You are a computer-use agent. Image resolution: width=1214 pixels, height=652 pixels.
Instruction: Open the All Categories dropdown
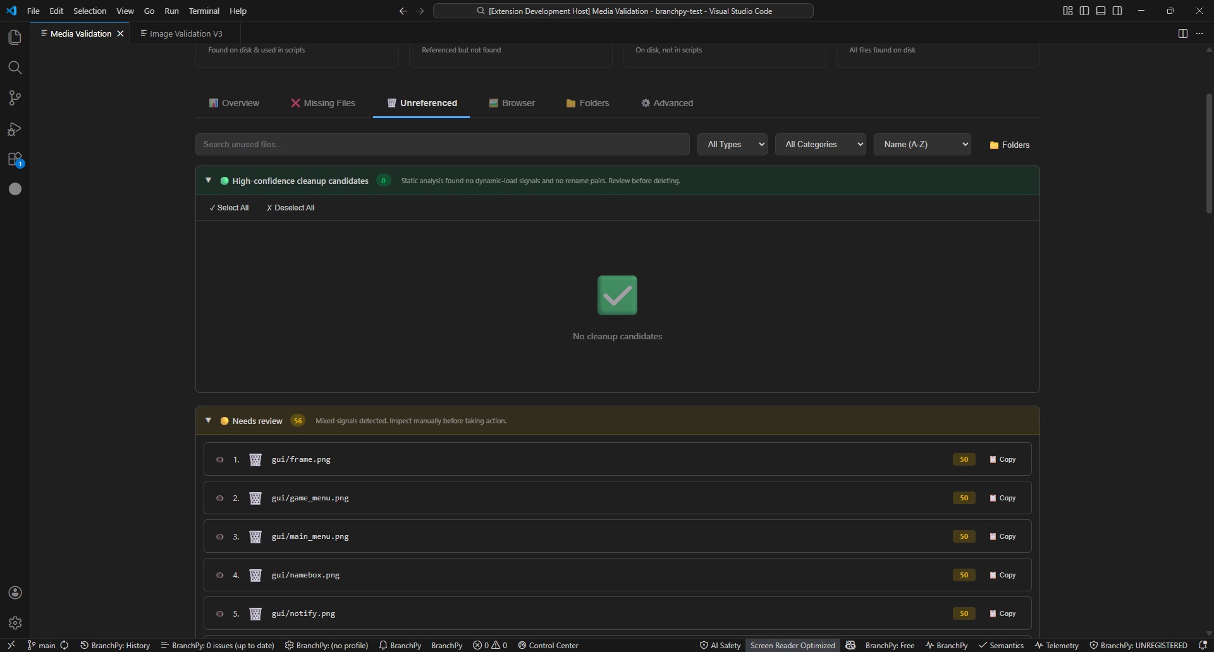(820, 145)
